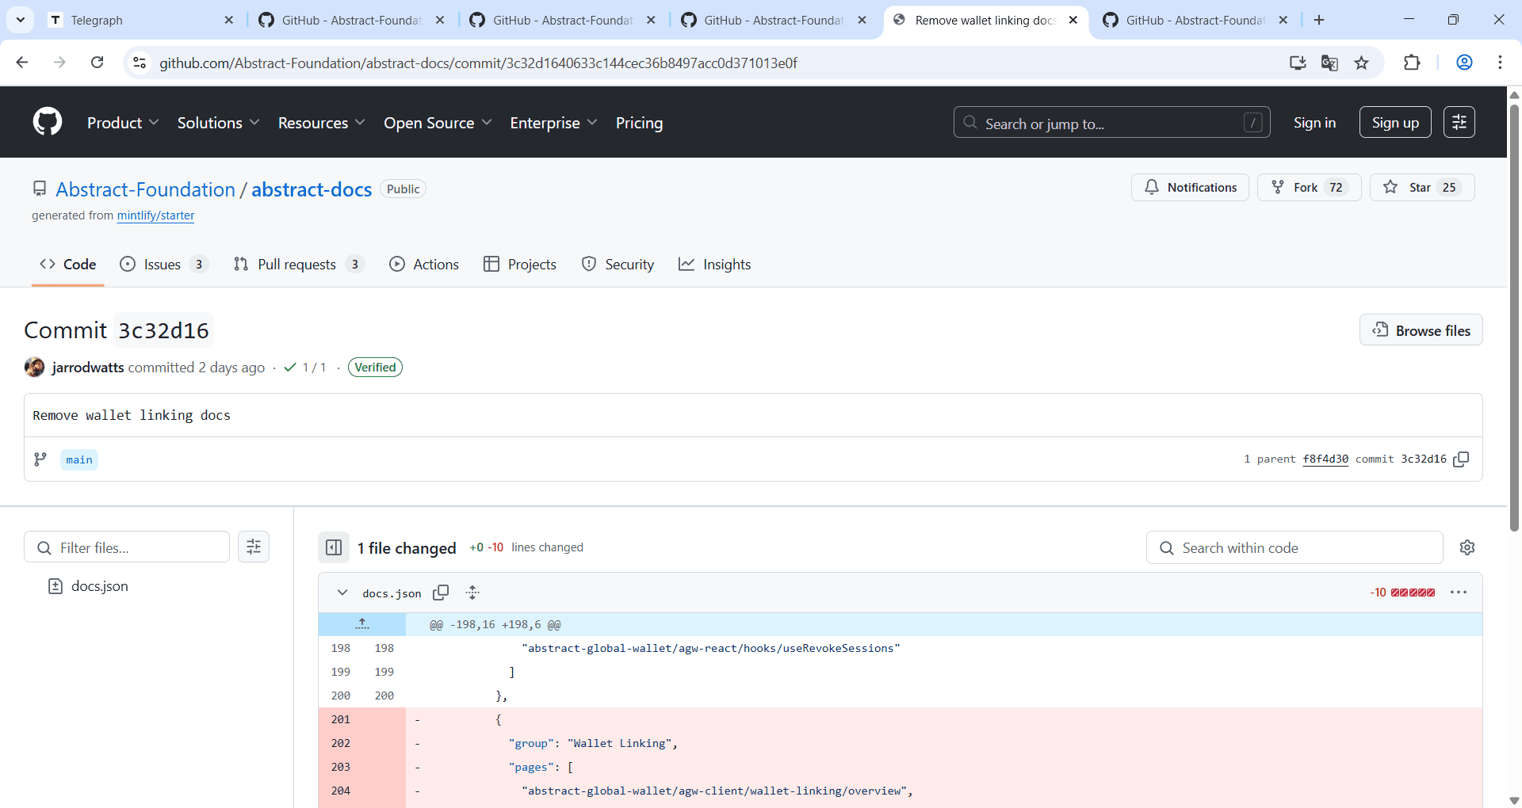
Task: Open Abstract-Foundation organization link
Action: 145,189
